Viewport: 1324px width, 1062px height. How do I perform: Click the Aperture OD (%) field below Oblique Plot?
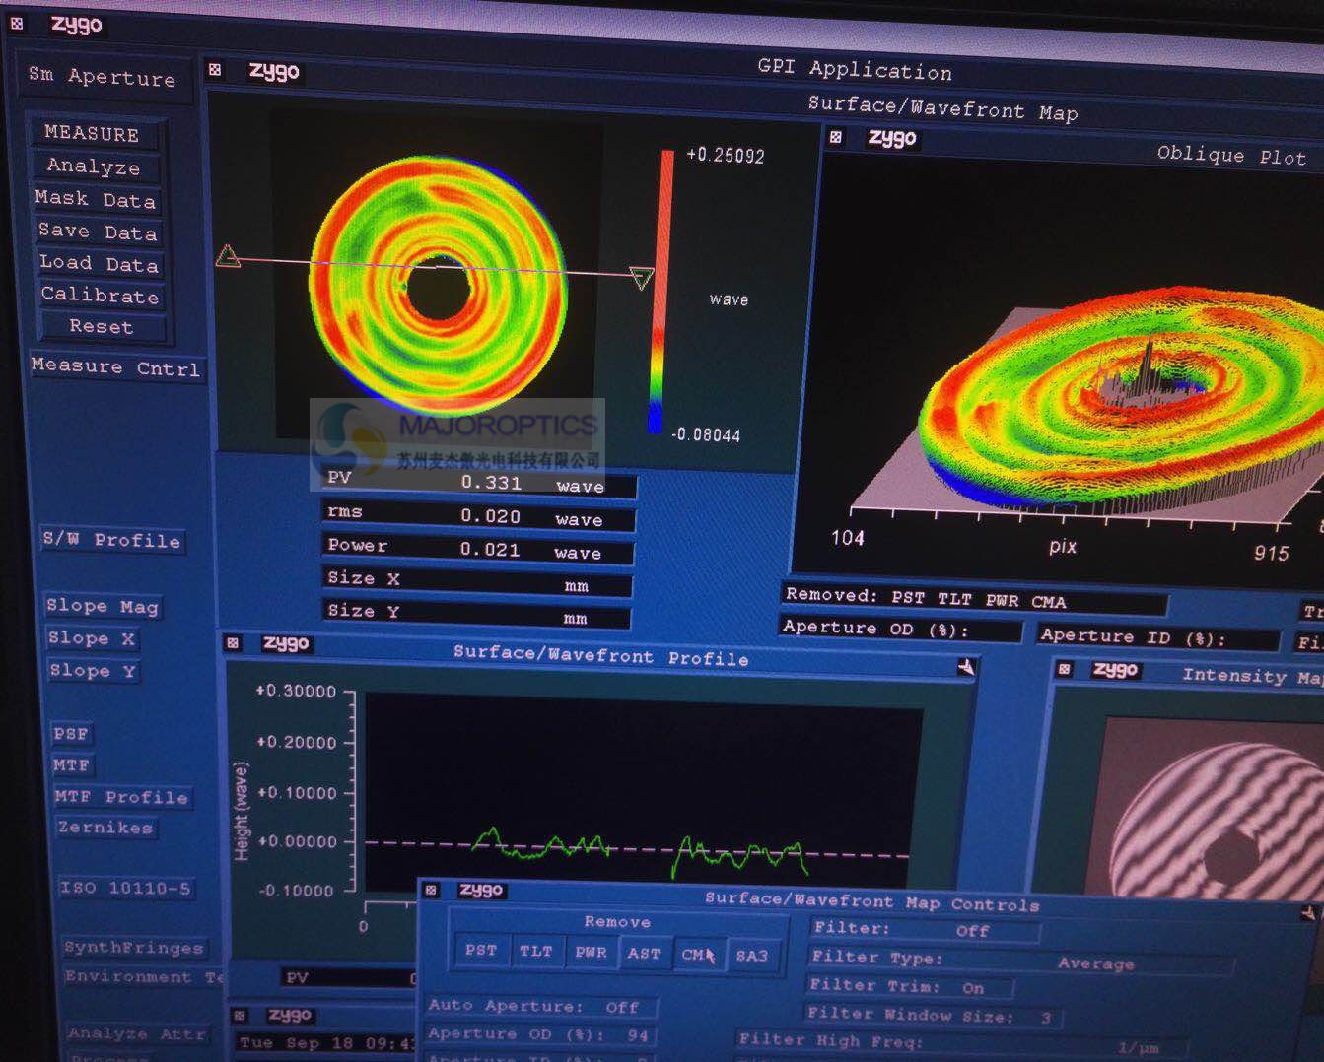pos(902,629)
